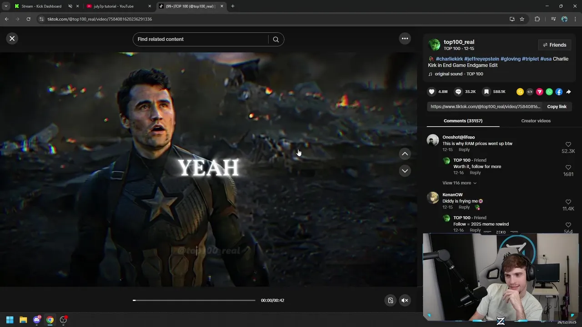The width and height of the screenshot is (582, 327).
Task: Click the #jeffreyepstein hashtag
Action: (x=482, y=59)
